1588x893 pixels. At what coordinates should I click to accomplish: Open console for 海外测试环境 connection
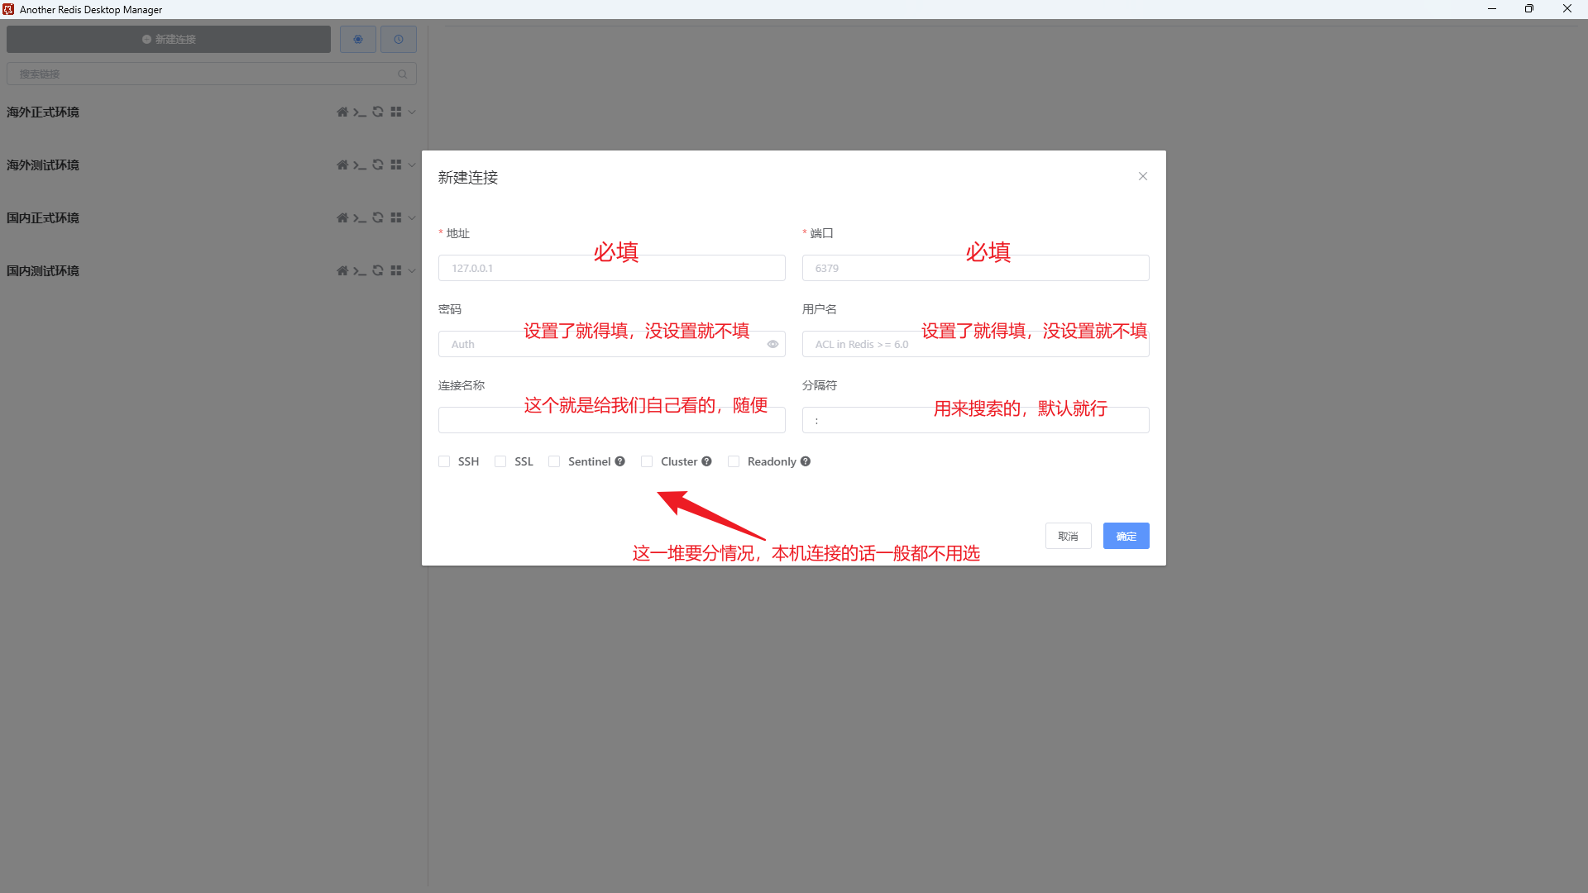tap(360, 165)
